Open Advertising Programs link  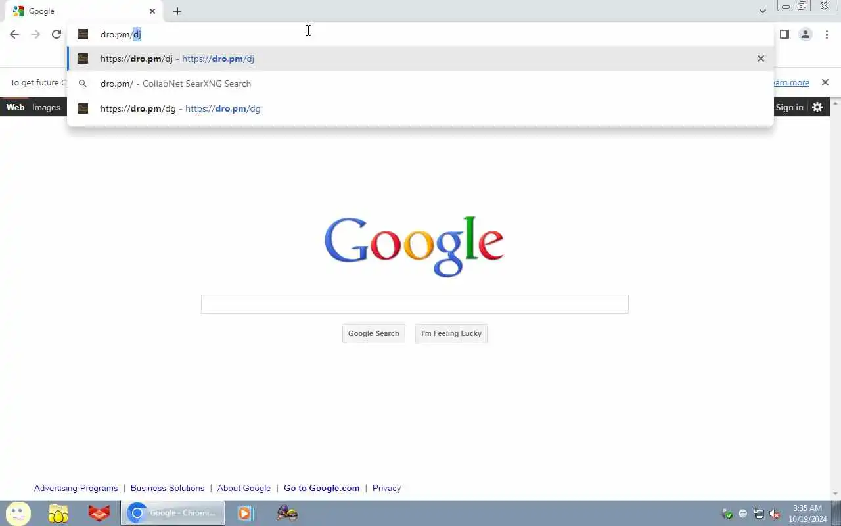(x=76, y=488)
